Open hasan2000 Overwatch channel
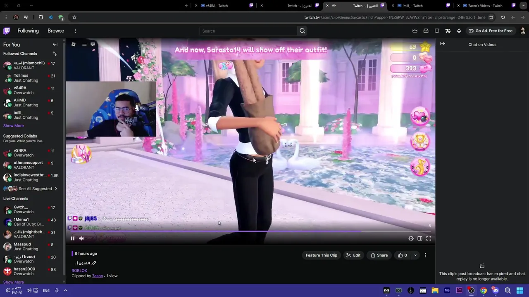 31,271
